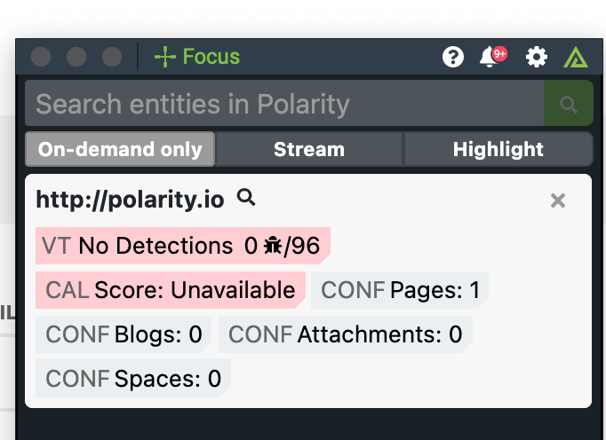606x440 pixels.
Task: Open the CONF Attachments: 0 tag
Action: tap(346, 334)
